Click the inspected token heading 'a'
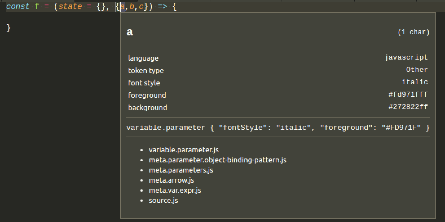Viewport: 445px width, 222px height. click(130, 32)
